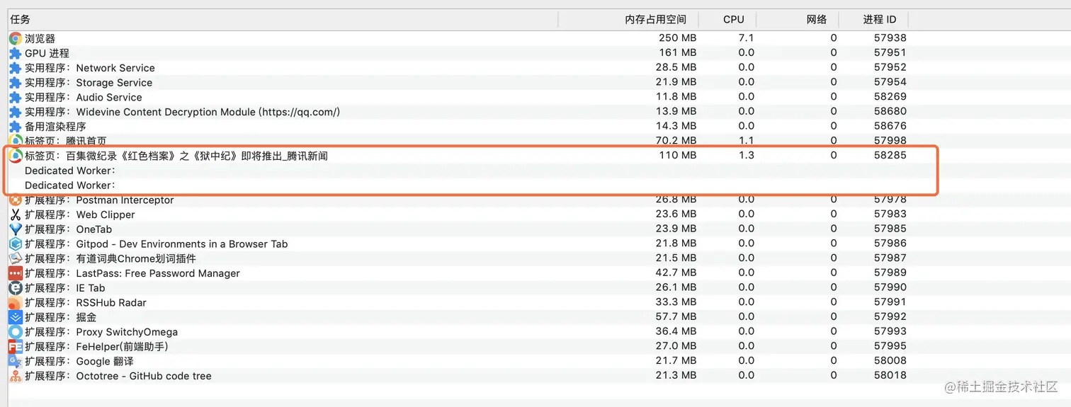Screen dimensions: 1071x407
Task: Select the 备用渲染程序 row text
Action: point(55,127)
